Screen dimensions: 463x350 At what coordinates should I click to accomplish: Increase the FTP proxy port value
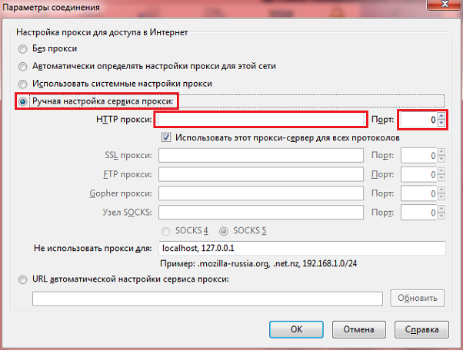click(441, 171)
